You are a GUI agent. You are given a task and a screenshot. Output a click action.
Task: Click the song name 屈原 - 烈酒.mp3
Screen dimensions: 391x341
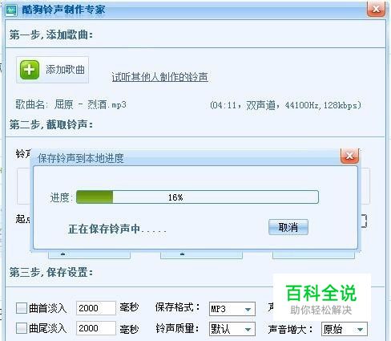(x=91, y=104)
